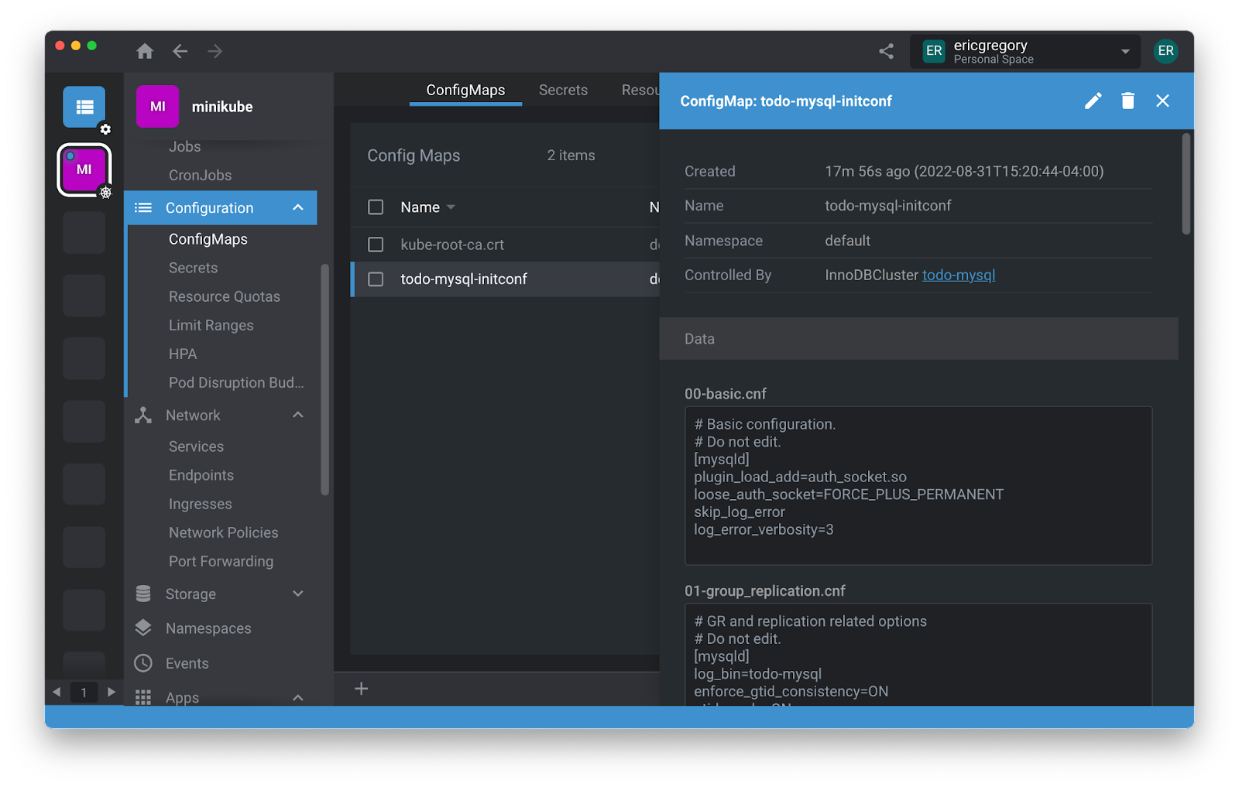Collapse the Configuration section
Image resolution: width=1239 pixels, height=787 pixels.
298,207
